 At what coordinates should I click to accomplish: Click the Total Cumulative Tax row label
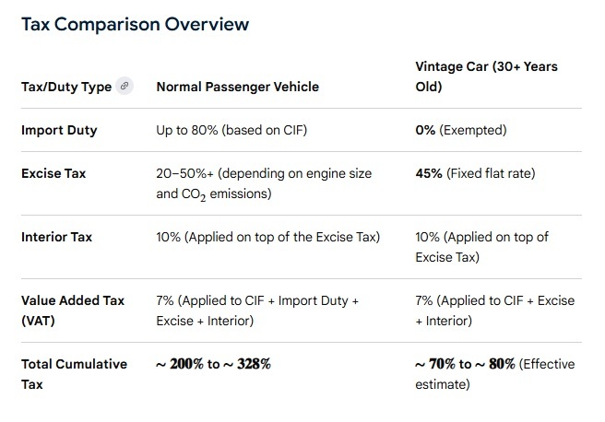point(74,374)
